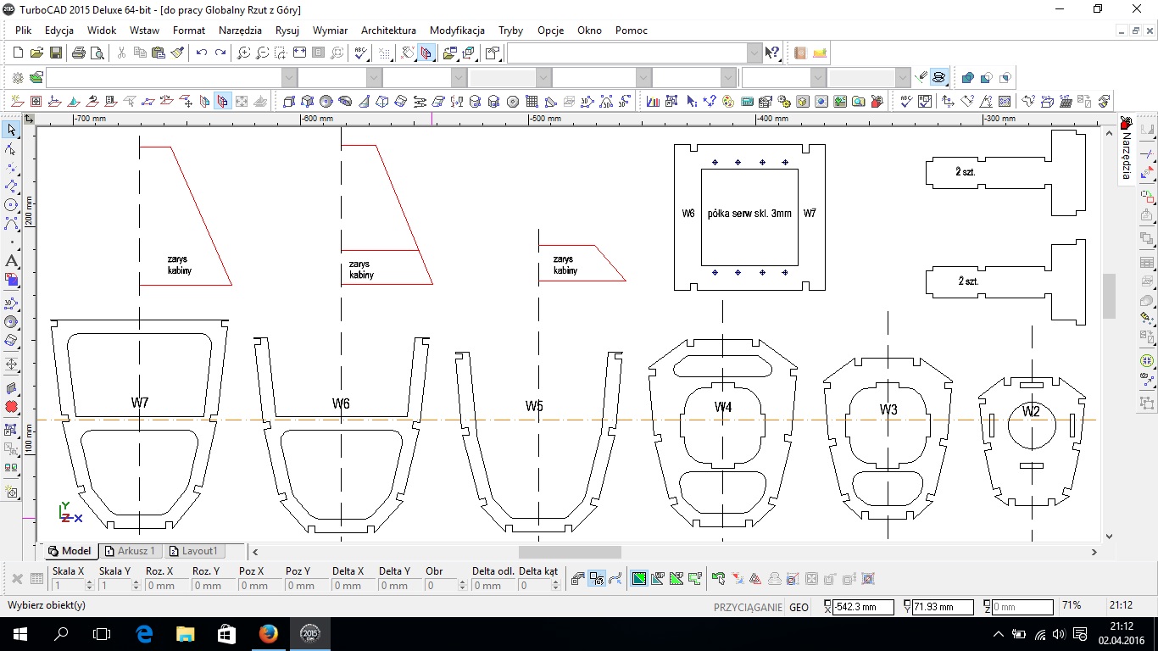Image resolution: width=1158 pixels, height=651 pixels.
Task: Increase the Skala X spinner value
Action: [89, 582]
